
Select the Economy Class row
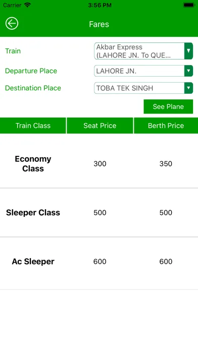pos(99,163)
